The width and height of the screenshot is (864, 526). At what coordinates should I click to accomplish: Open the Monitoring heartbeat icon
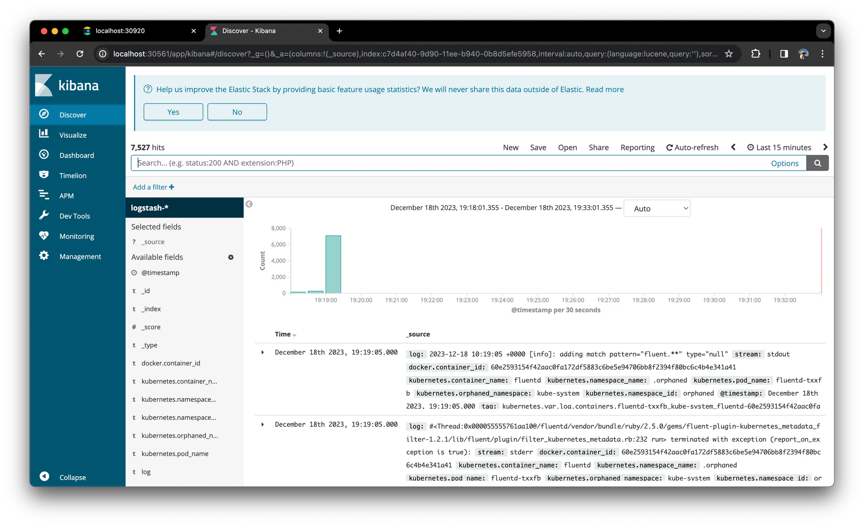(44, 236)
